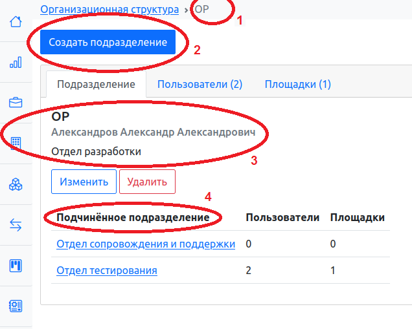The image size is (412, 329).
Task: Follow the Организационная структура breadcrumb link
Action: [x=109, y=10]
